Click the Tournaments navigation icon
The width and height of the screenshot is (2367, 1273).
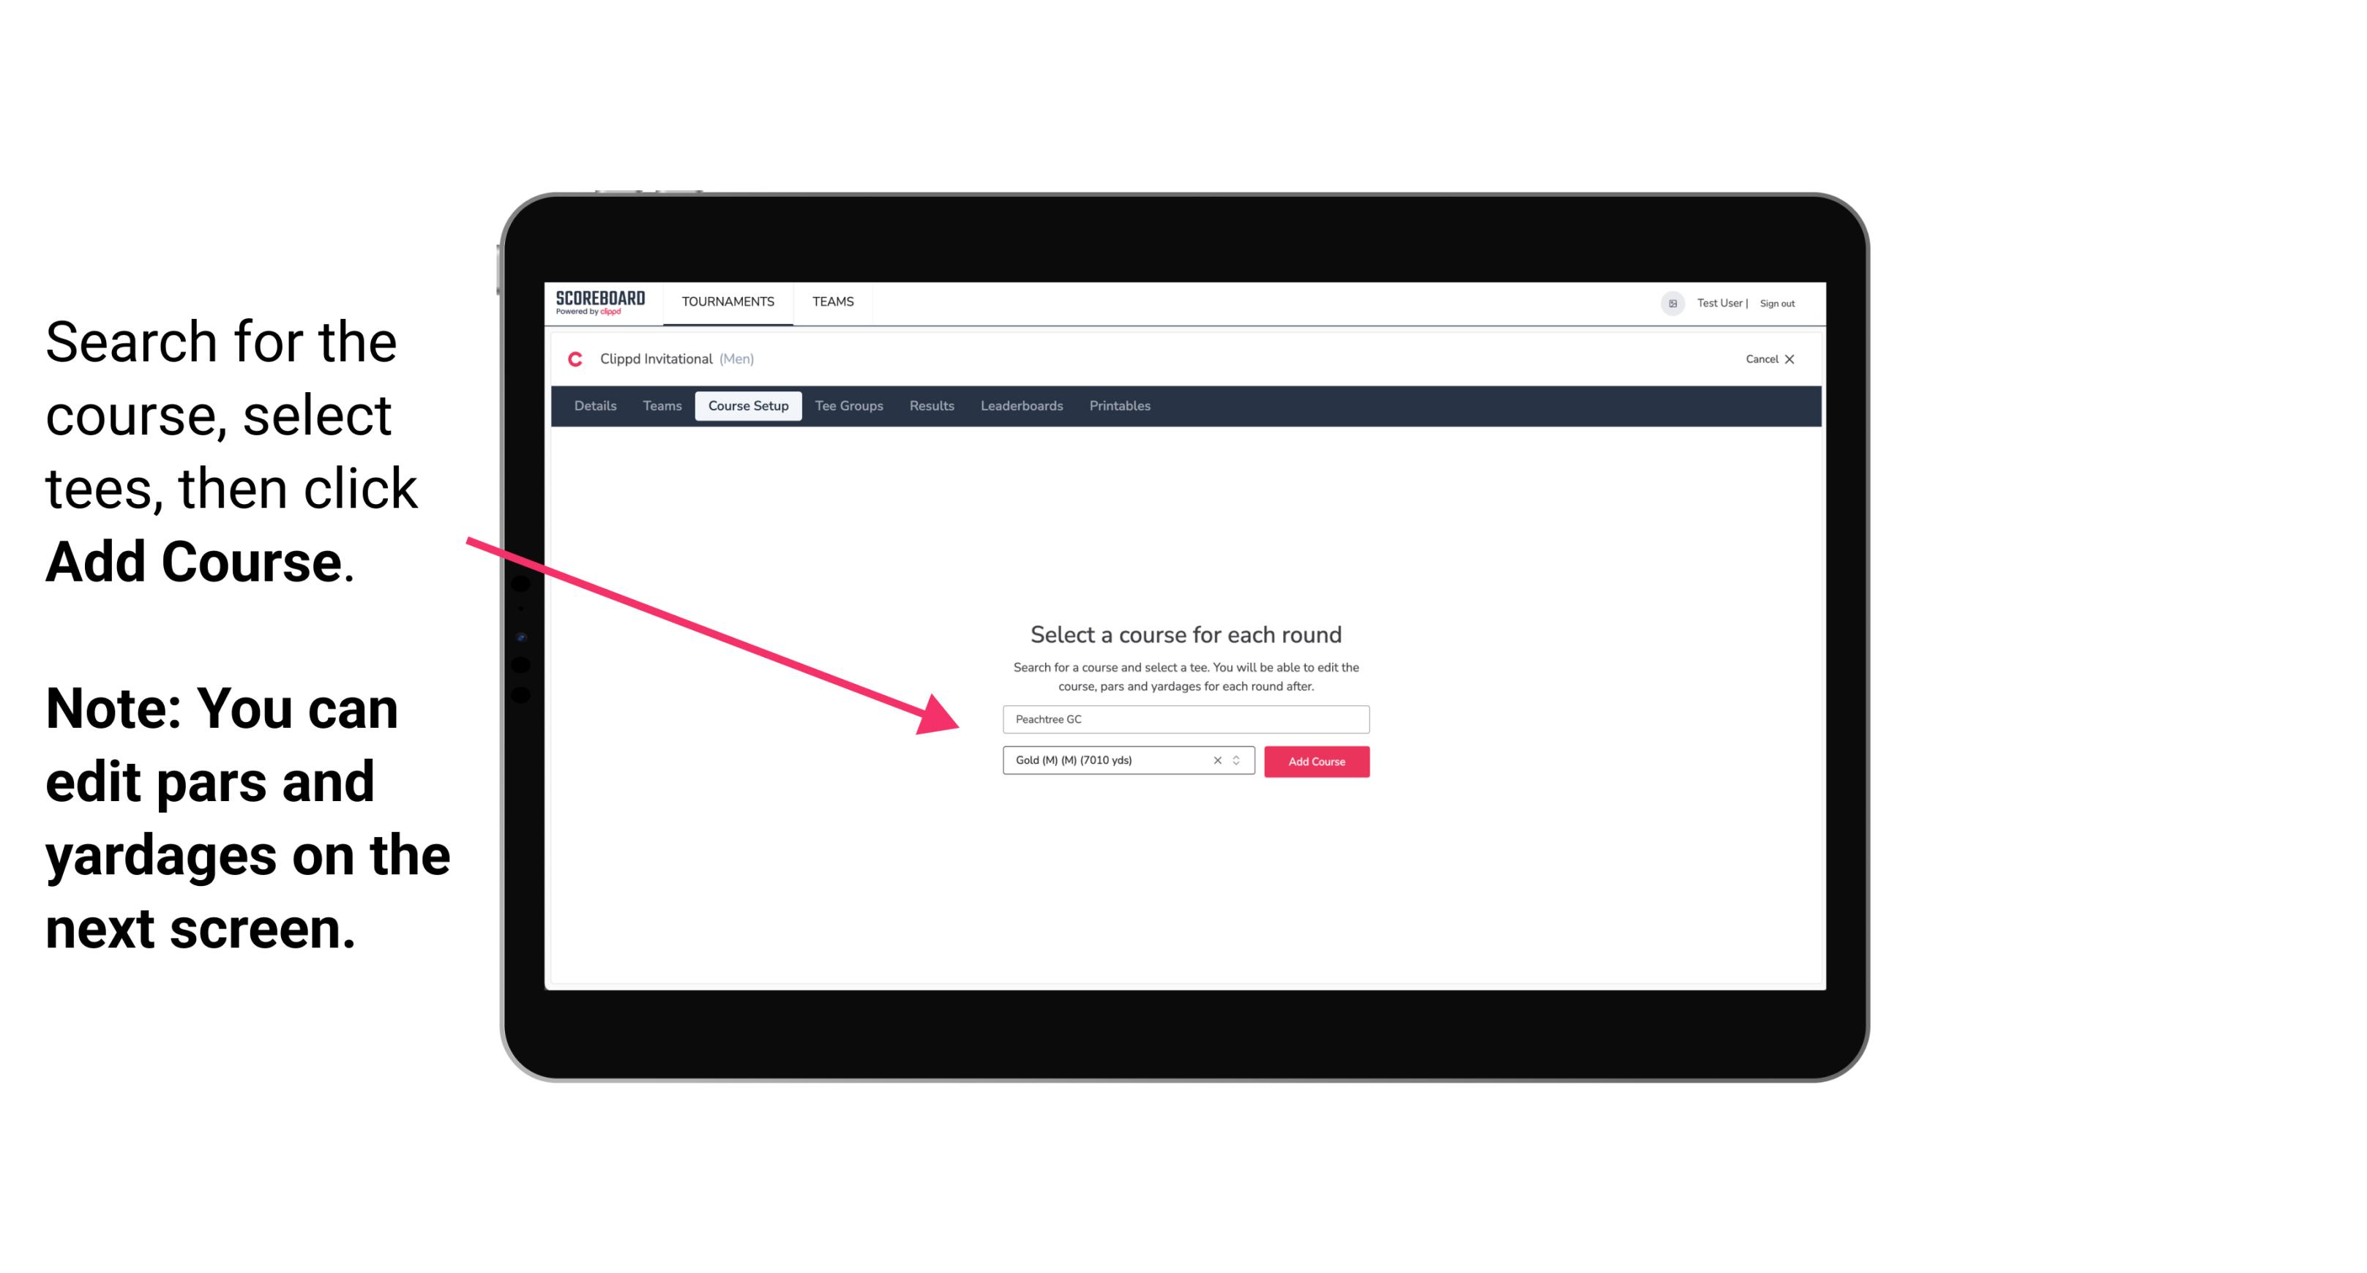(726, 301)
